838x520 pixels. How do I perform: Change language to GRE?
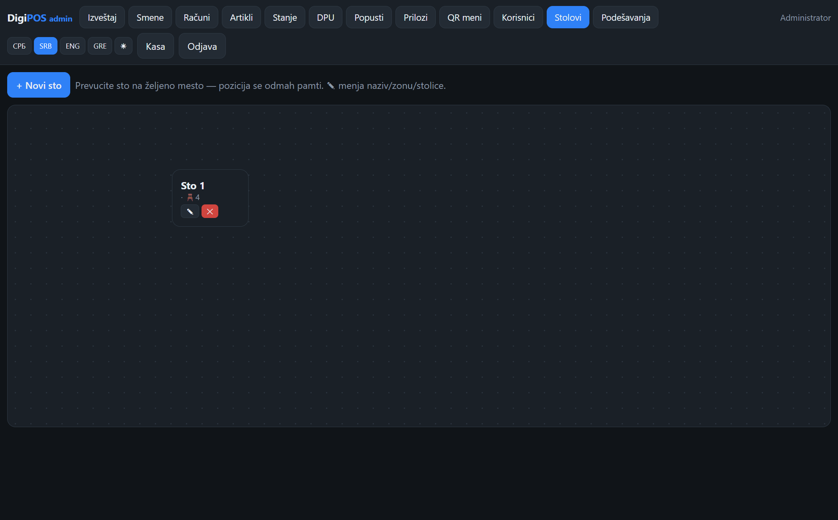[x=100, y=46]
